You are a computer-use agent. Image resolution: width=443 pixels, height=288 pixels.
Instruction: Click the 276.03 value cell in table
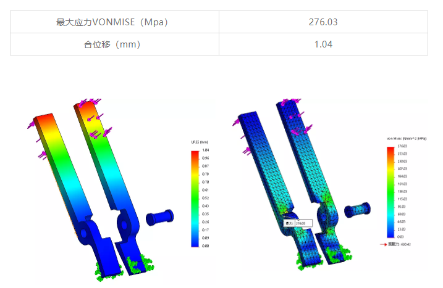tap(323, 22)
